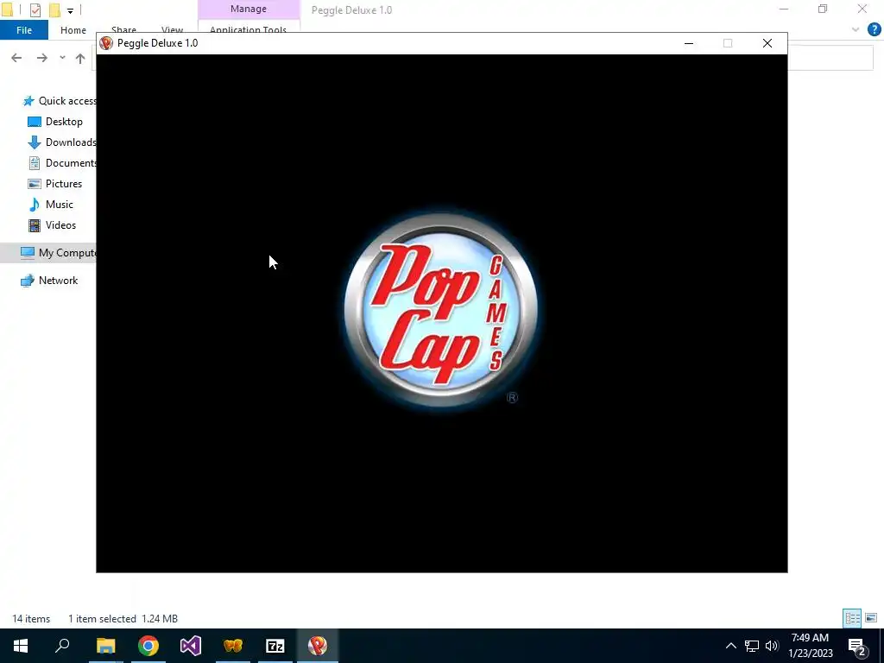The width and height of the screenshot is (884, 663).
Task: Switch to the Home ribbon tab
Action: click(73, 30)
